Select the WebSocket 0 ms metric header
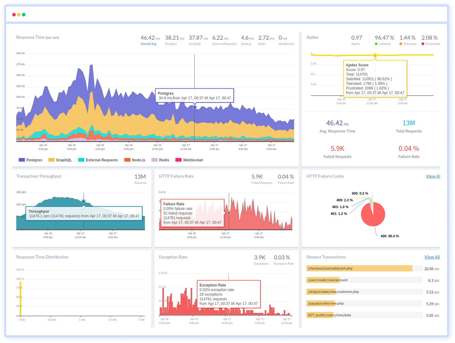Screen dimensions: 455x343 284,40
